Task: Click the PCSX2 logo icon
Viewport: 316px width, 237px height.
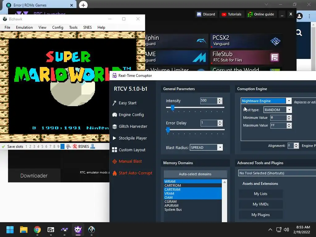Action: click(275, 41)
